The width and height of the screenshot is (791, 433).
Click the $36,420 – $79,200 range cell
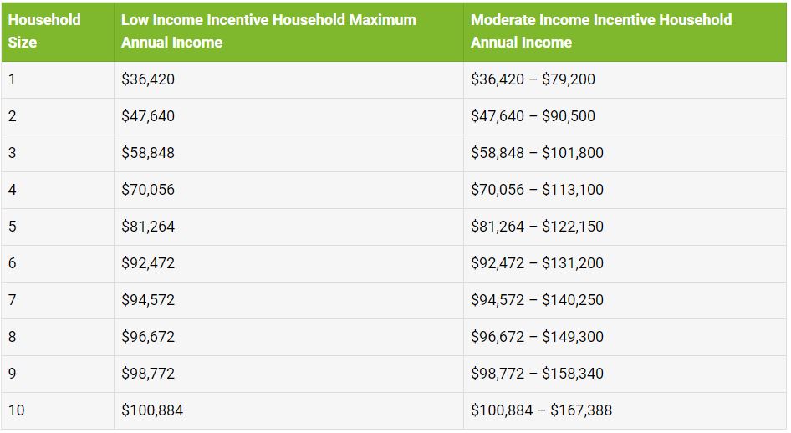(x=533, y=79)
